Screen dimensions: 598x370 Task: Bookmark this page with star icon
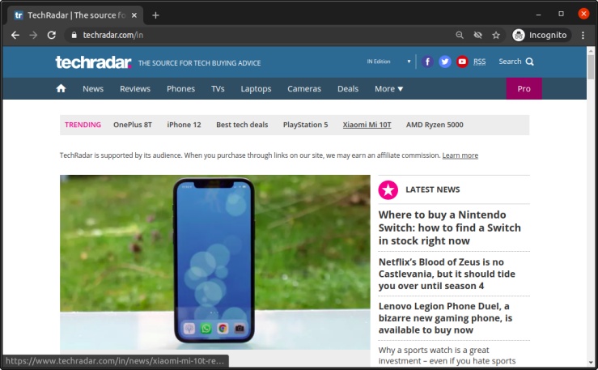tap(496, 35)
